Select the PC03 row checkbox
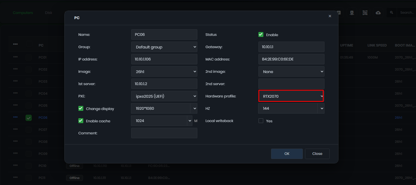 click(29, 82)
